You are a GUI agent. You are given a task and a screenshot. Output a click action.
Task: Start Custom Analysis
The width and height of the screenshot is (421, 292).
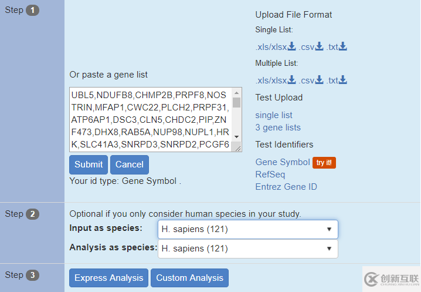189,278
